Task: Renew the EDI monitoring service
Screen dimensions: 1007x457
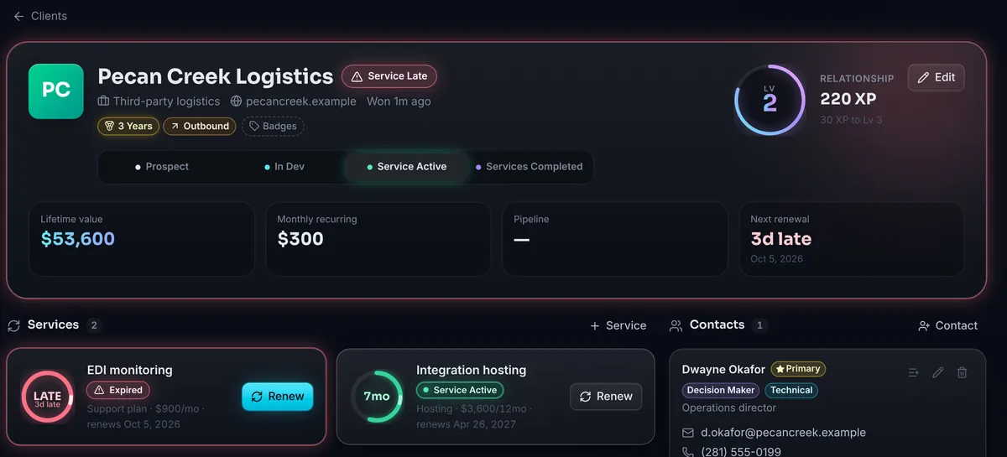Action: tap(278, 397)
